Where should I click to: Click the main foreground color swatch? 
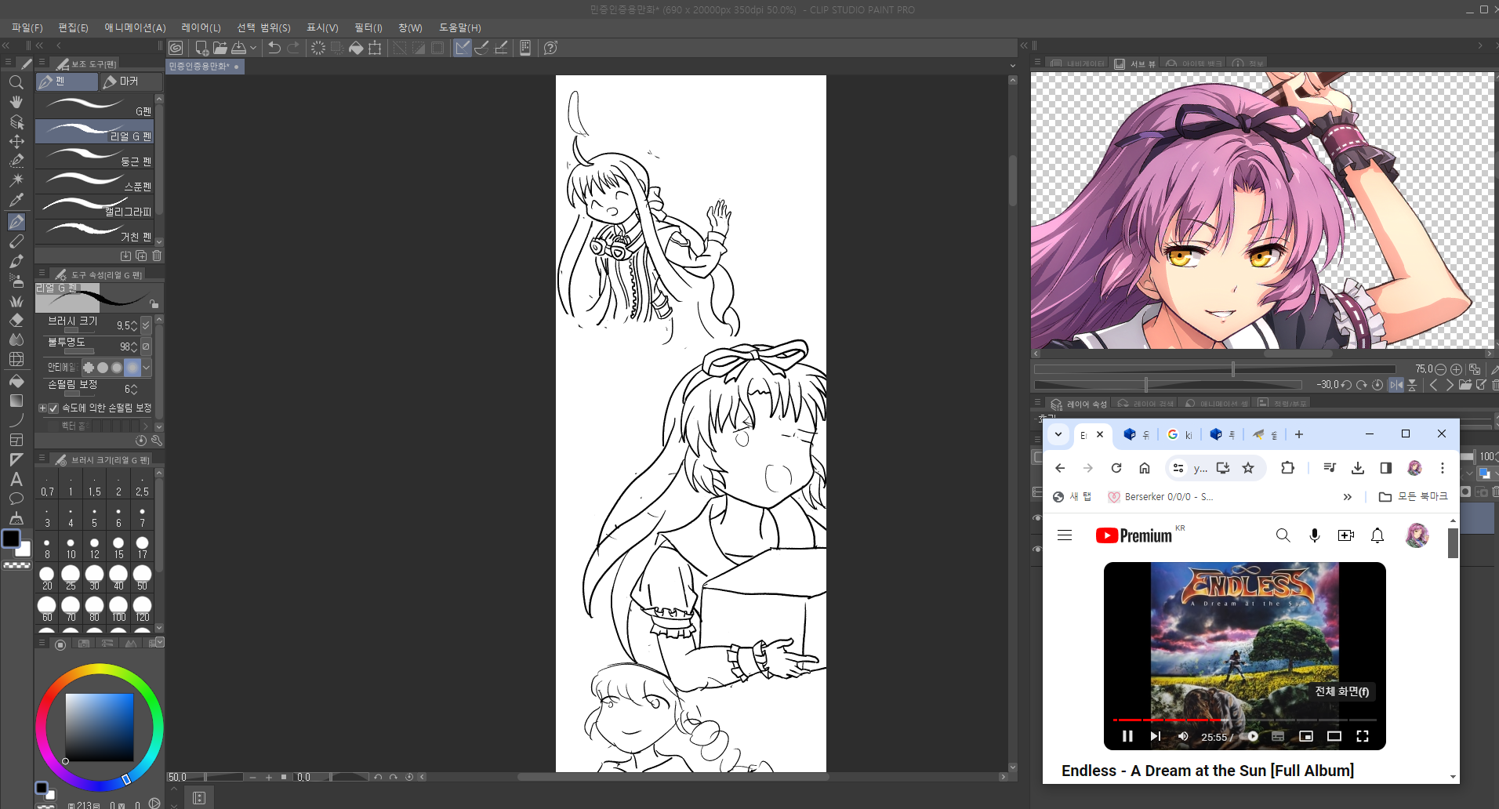pyautogui.click(x=11, y=539)
